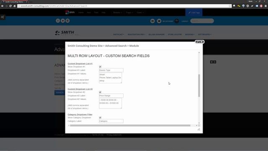Open the Modules dropdown in control bar
The width and height of the screenshot is (268, 151).
click(118, 13)
